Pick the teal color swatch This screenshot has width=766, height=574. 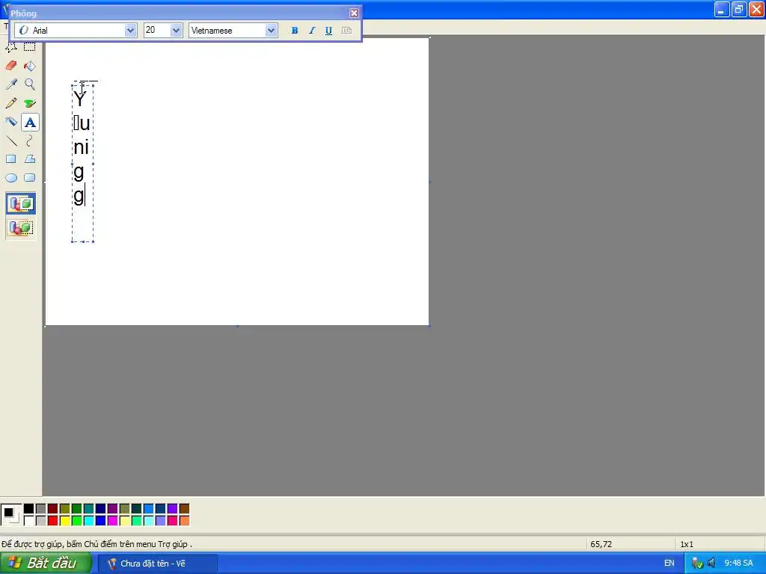pyautogui.click(x=88, y=508)
